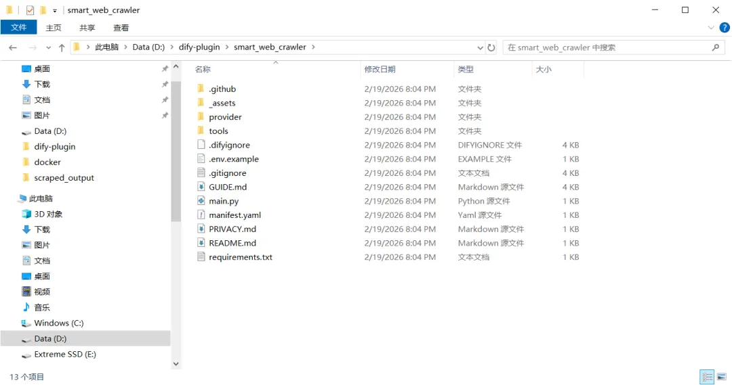
Task: Open the 主页 ribbon tab
Action: pos(54,28)
